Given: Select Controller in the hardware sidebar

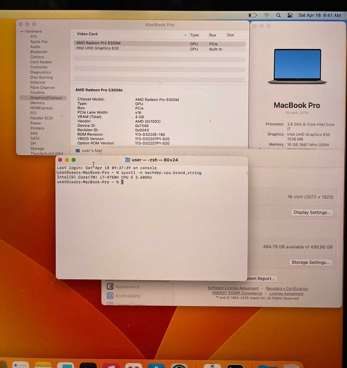Looking at the screenshot, I should pyautogui.click(x=39, y=67).
